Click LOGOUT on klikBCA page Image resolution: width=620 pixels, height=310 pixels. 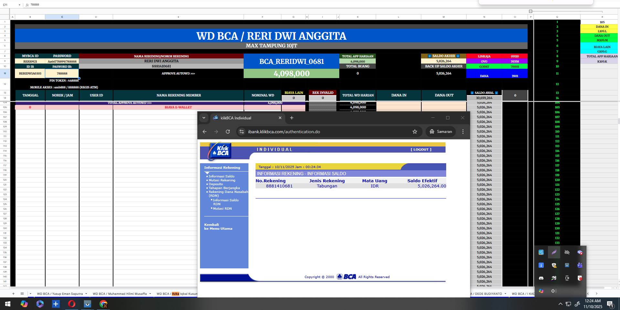pyautogui.click(x=421, y=149)
